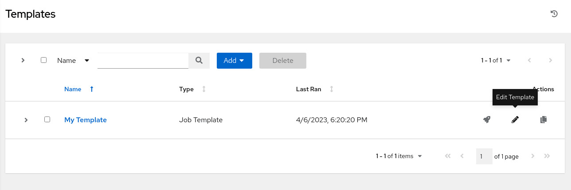This screenshot has height=190, width=571.
Task: Expand My Template row details
Action: coord(26,120)
